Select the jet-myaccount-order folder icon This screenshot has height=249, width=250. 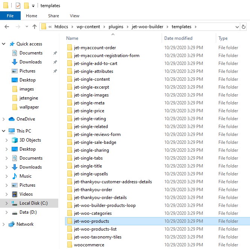click(x=70, y=47)
